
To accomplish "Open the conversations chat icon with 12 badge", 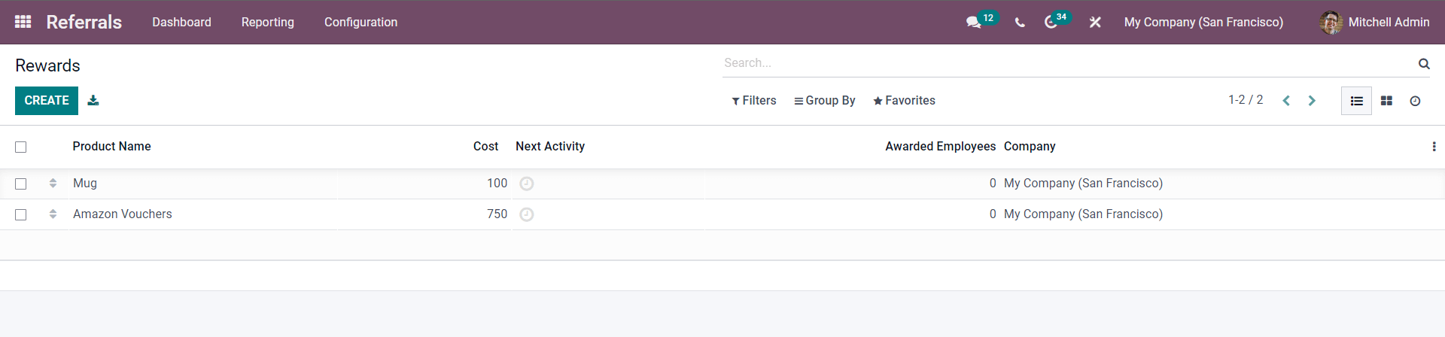I will 974,23.
